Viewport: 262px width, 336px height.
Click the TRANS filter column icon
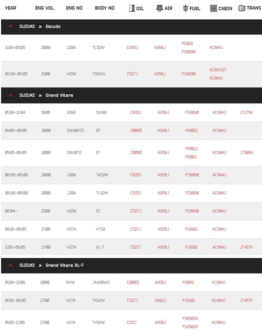pyautogui.click(x=242, y=9)
